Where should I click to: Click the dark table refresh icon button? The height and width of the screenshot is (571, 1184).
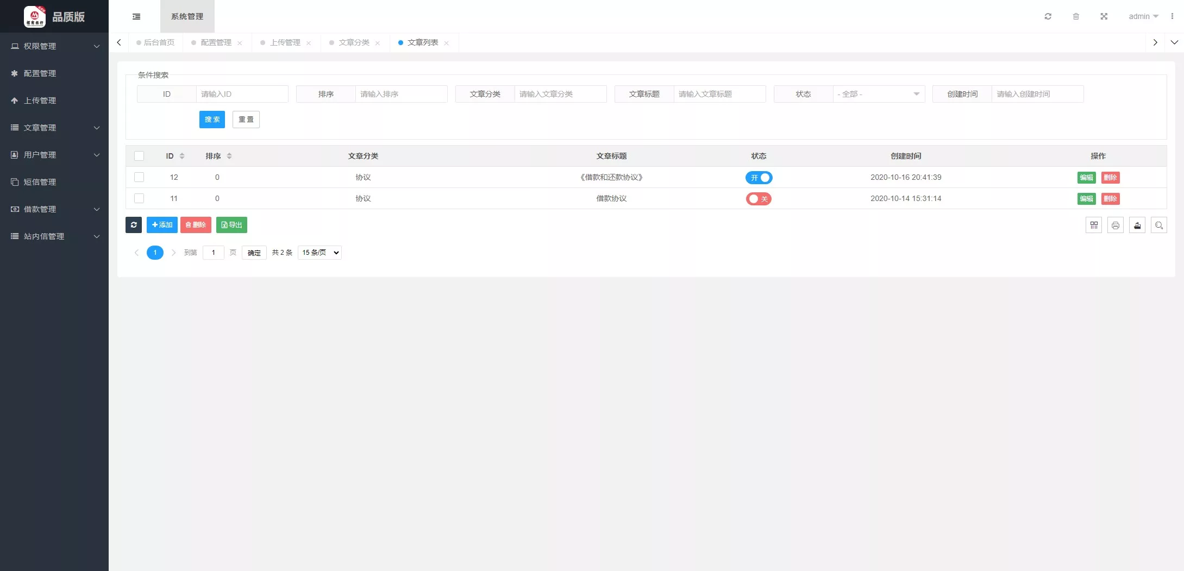(134, 225)
